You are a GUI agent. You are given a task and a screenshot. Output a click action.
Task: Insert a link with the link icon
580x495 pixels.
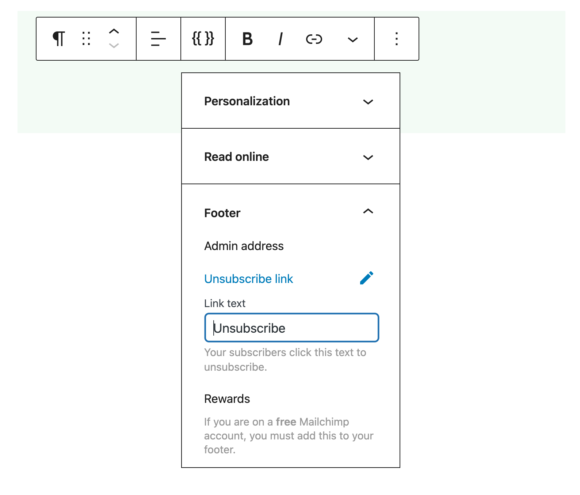point(314,39)
